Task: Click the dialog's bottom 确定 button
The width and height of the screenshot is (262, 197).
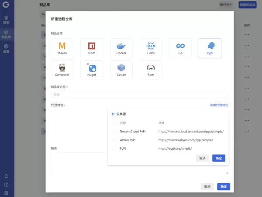Action: [x=224, y=187]
